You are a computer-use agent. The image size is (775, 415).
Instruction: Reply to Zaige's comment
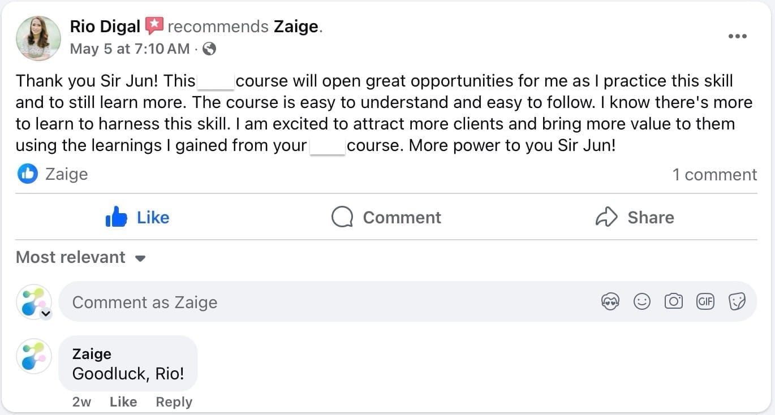coord(174,402)
